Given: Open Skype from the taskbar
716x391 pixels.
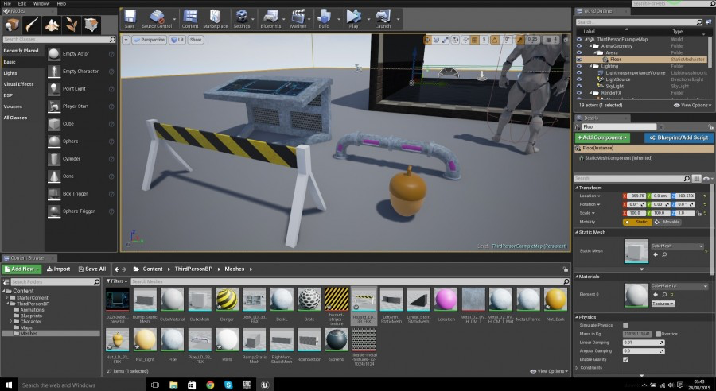Looking at the screenshot, I should [x=228, y=385].
